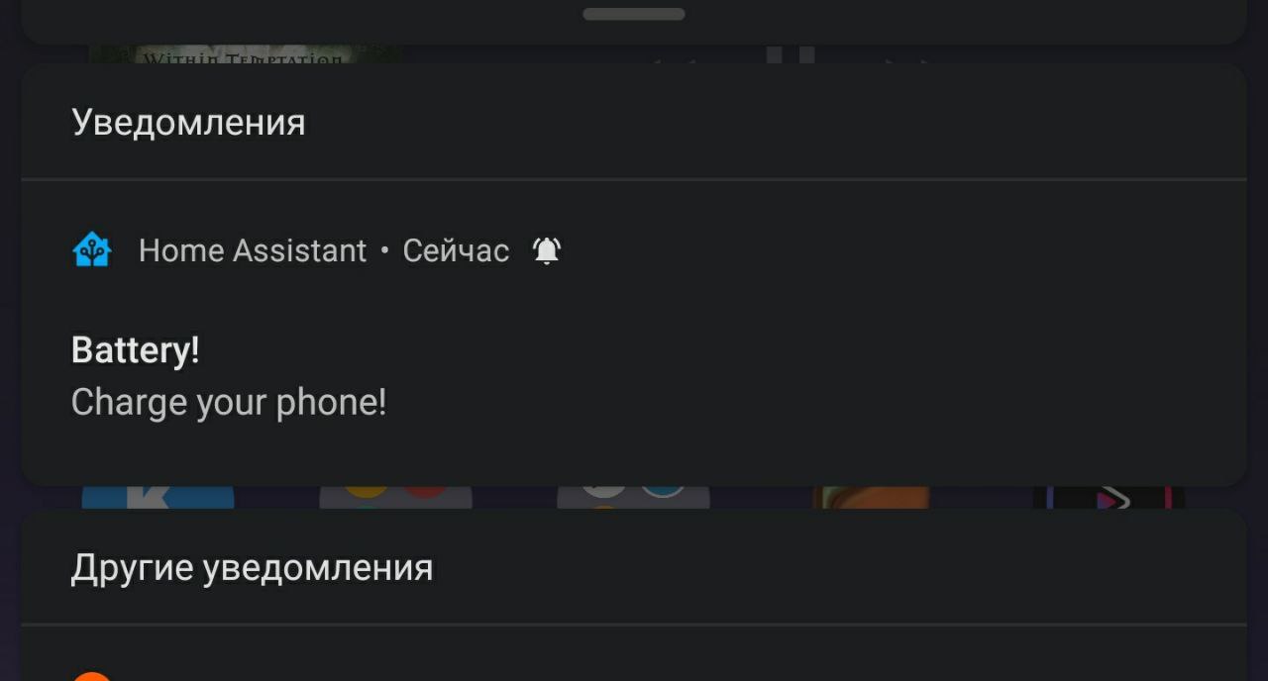Screen dimensions: 1268x681
Task: Open the colorful play-arrow app icon on the right
Action: coord(1109,497)
